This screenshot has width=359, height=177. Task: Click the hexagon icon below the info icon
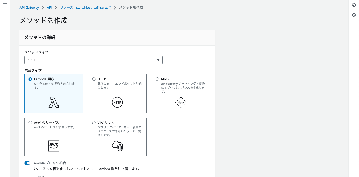coord(354,15)
